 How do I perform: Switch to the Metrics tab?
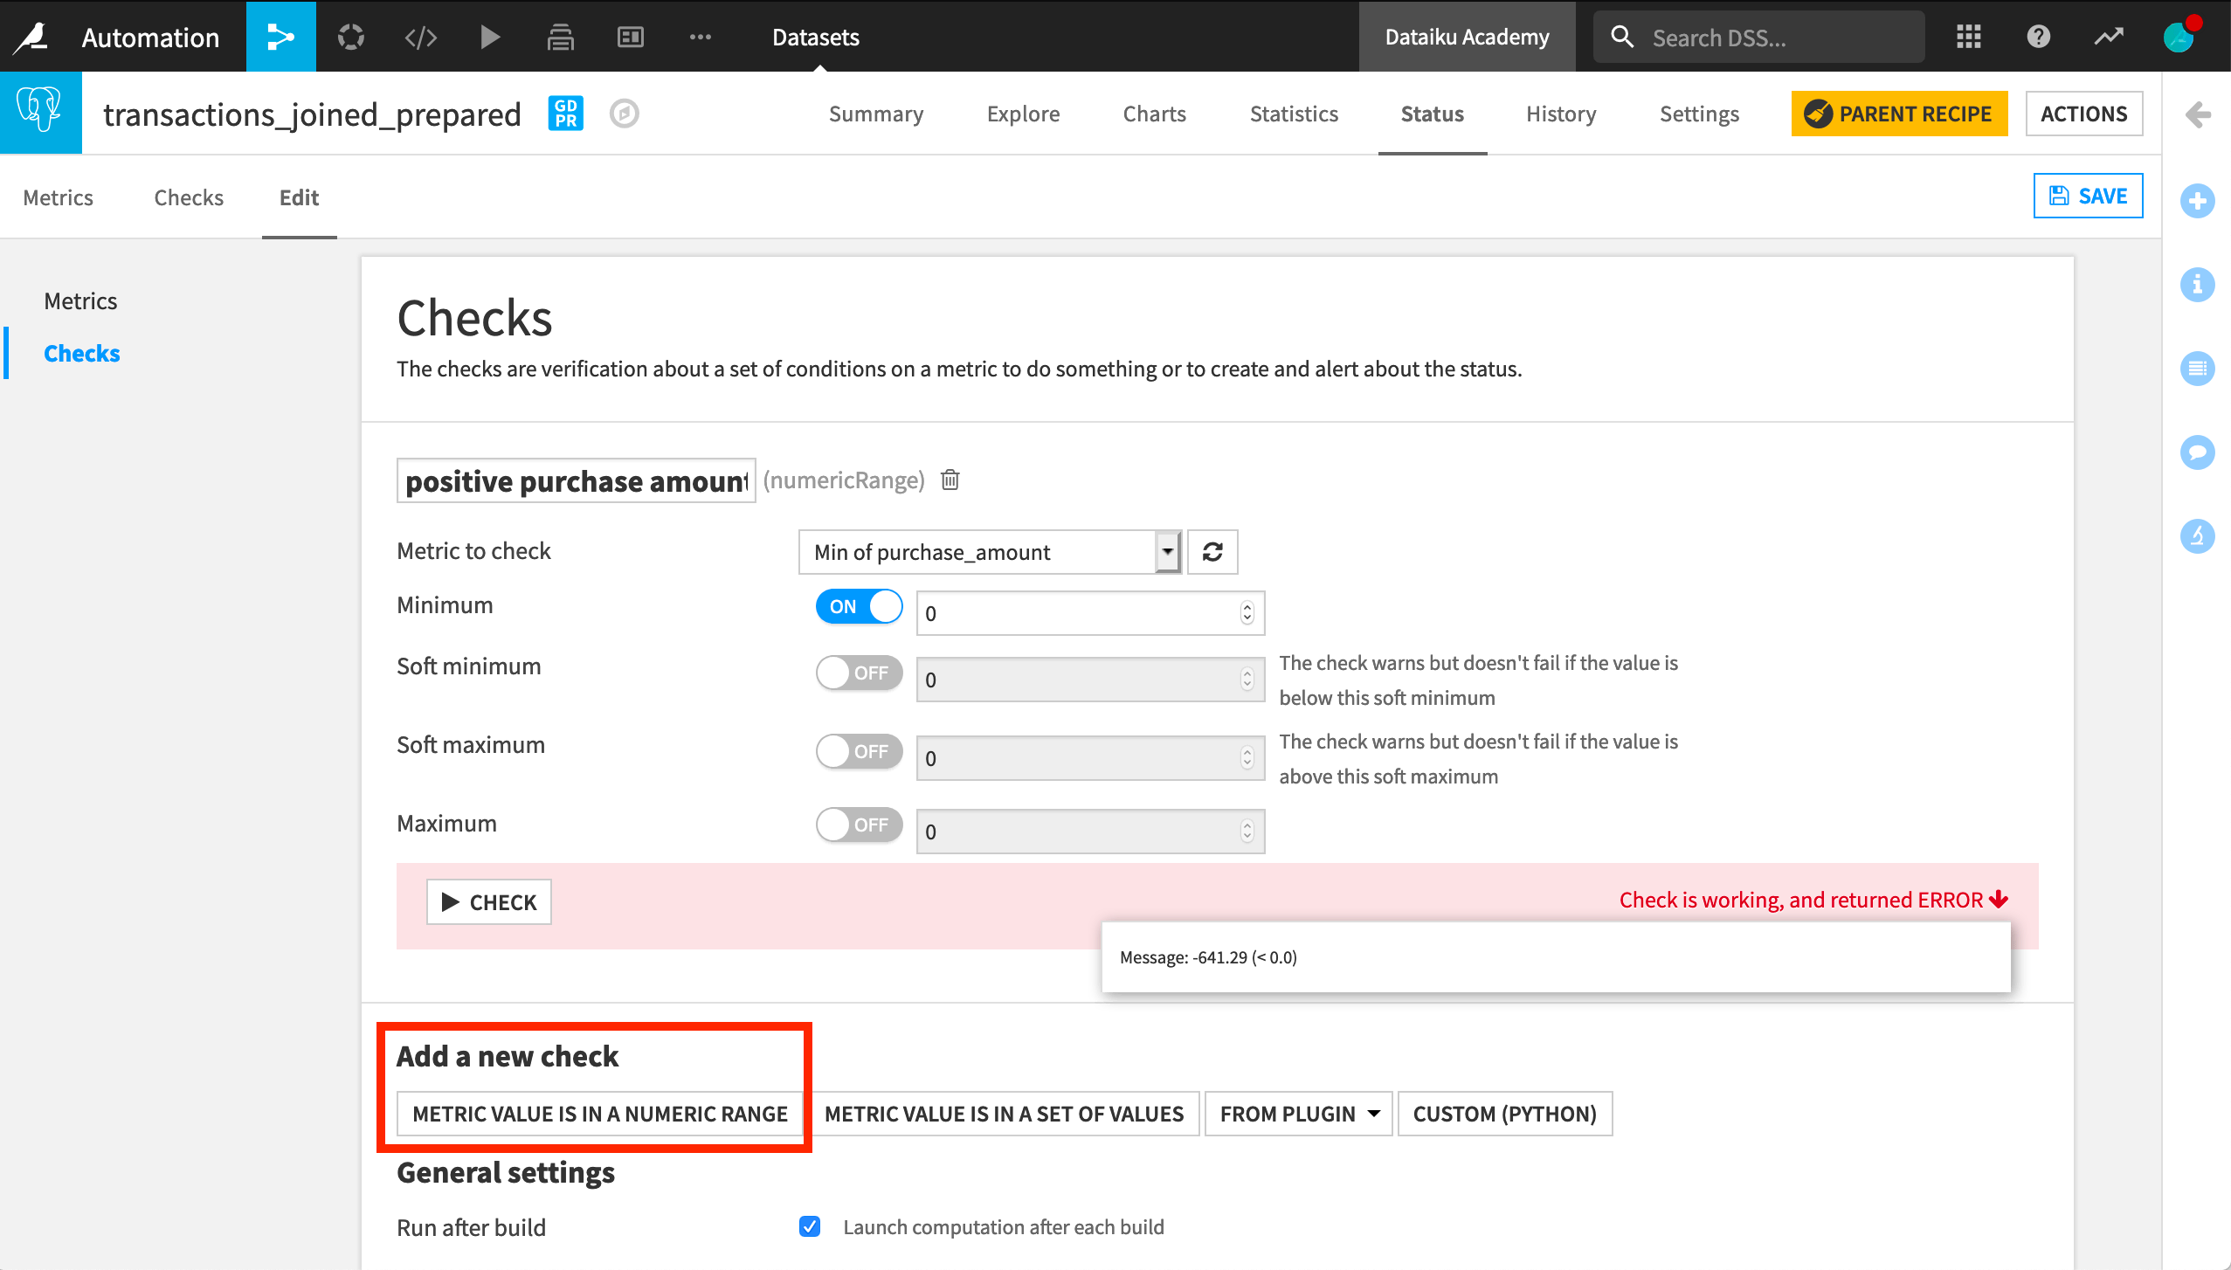coord(59,197)
